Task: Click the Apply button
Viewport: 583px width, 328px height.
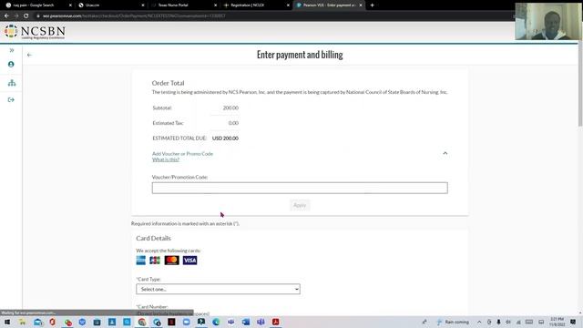Action: coord(300,205)
